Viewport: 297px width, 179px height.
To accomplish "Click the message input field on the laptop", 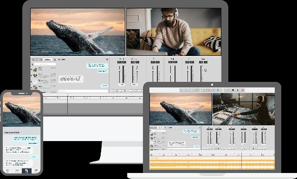I will (x=184, y=148).
